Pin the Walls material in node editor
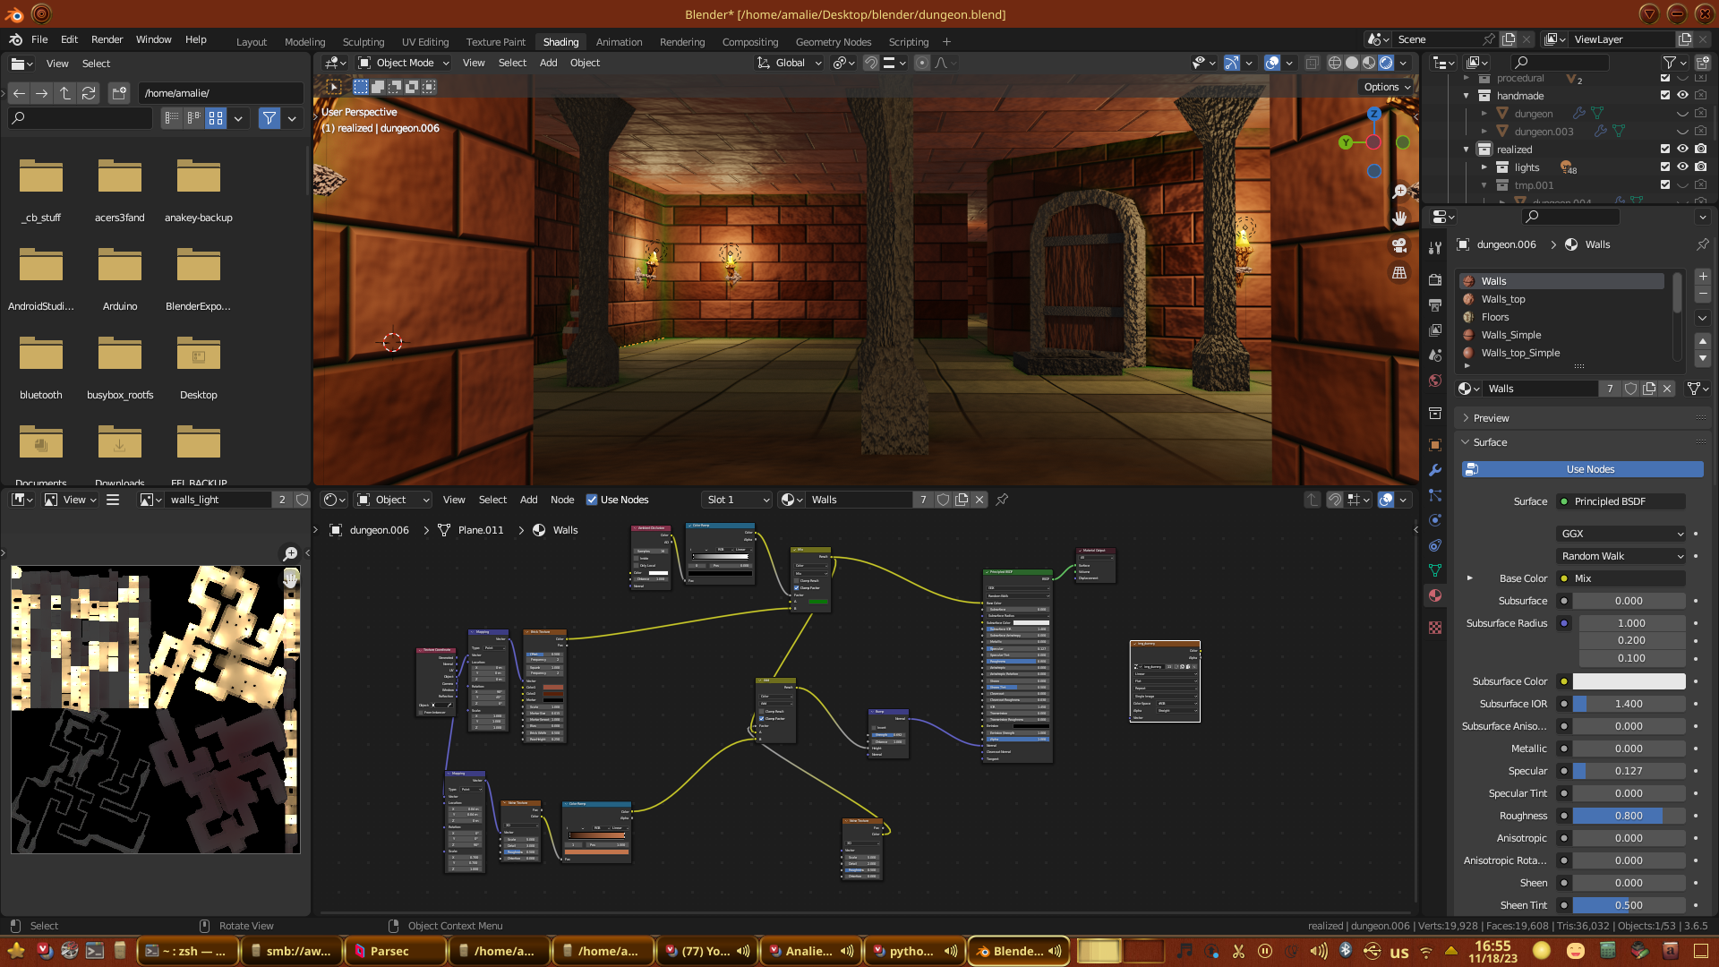The height and width of the screenshot is (967, 1719). coord(1002,500)
